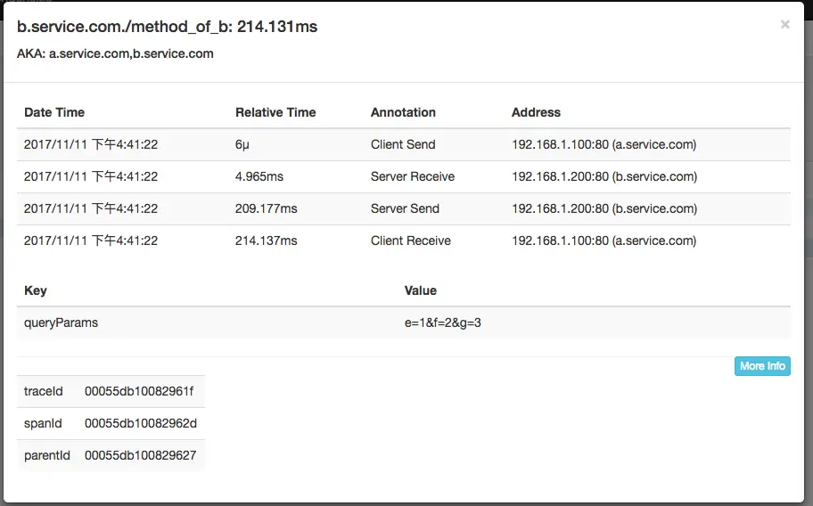Select the Server Receive annotation row

coord(404,176)
